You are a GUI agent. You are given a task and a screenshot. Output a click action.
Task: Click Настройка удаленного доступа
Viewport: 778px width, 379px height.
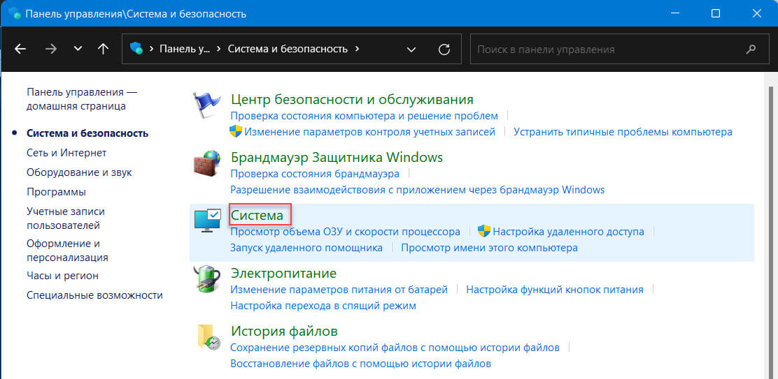click(x=569, y=232)
